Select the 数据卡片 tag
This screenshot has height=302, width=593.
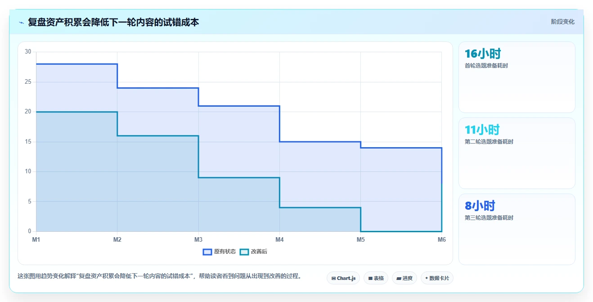coord(437,278)
